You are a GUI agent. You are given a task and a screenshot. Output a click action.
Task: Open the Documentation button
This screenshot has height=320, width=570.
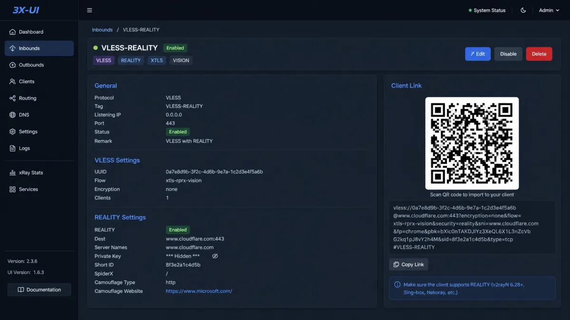[39, 290]
